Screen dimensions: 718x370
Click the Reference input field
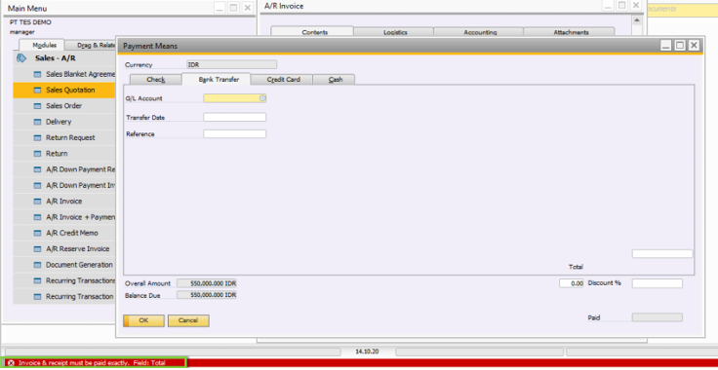(x=234, y=133)
